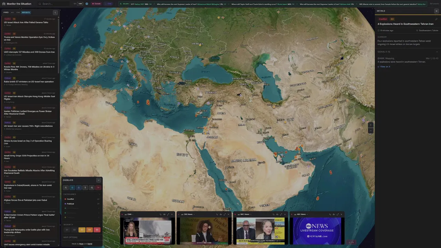Image resolution: width=441 pixels, height=248 pixels.
Task: Click the orange conflict marker near Greece
Action: coord(148,102)
